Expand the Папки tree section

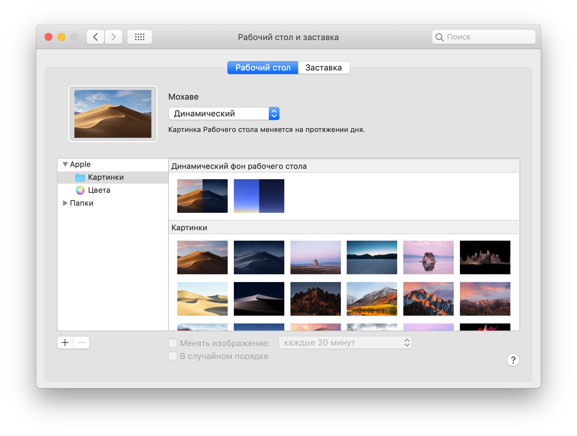coord(65,203)
